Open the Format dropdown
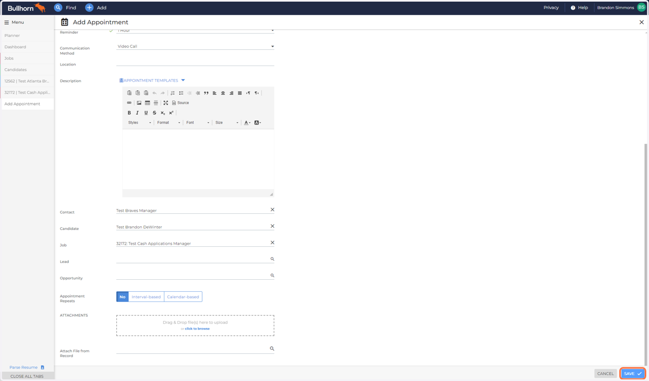 tap(168, 123)
